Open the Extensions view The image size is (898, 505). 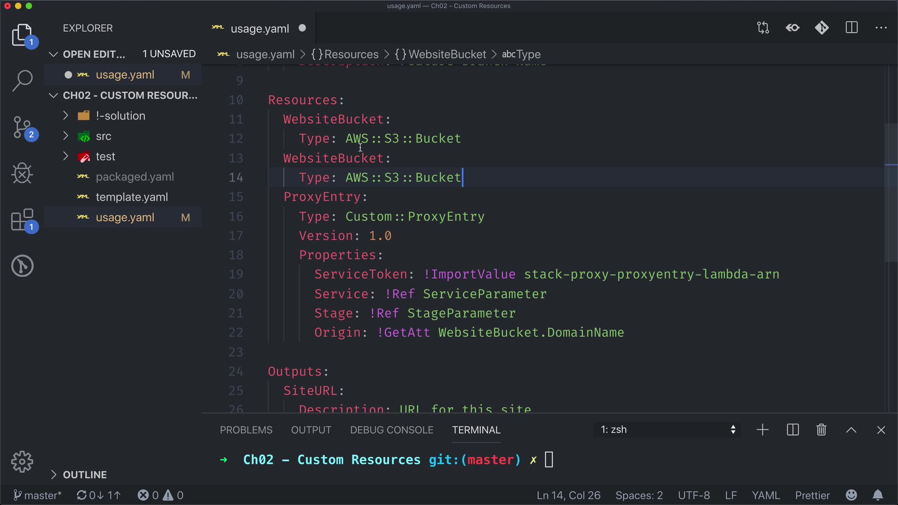click(x=22, y=220)
